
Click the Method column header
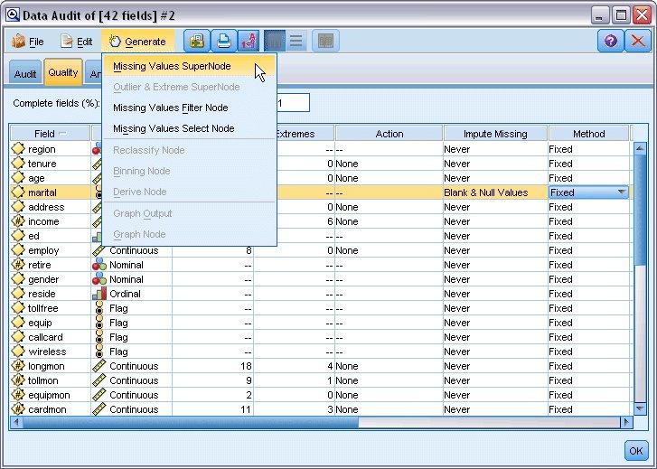[x=588, y=134]
